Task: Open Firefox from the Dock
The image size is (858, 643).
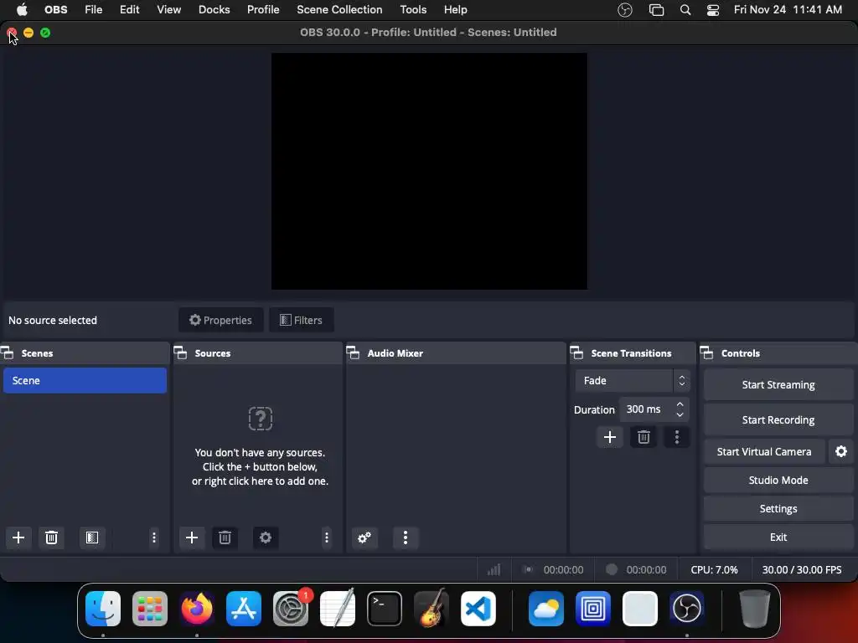Action: [x=197, y=608]
